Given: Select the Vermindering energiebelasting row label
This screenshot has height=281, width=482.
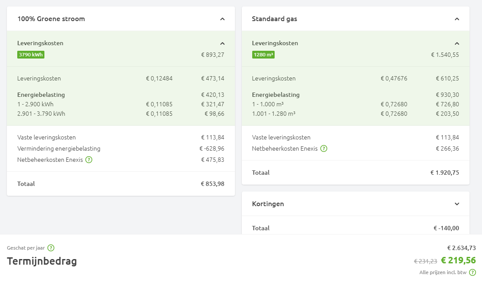Looking at the screenshot, I should [59, 148].
